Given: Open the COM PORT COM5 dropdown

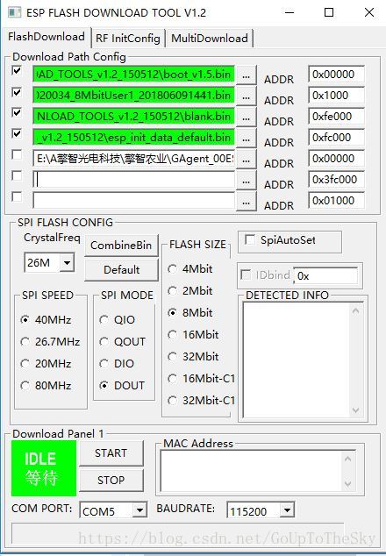Looking at the screenshot, I should (x=139, y=510).
